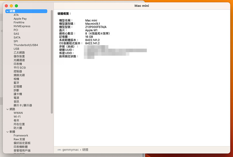
Task: Open the 乙太網路 entry
Action: point(19,53)
